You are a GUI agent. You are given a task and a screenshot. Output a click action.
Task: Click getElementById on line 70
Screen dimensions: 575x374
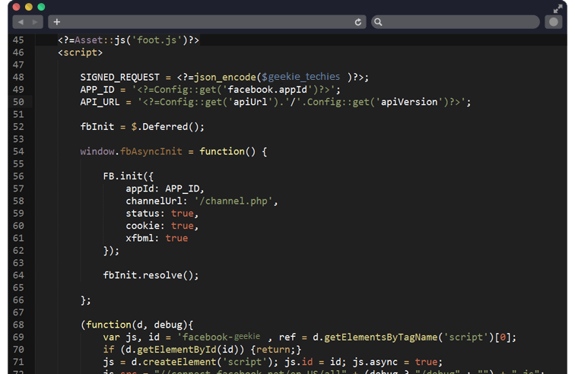click(x=176, y=350)
